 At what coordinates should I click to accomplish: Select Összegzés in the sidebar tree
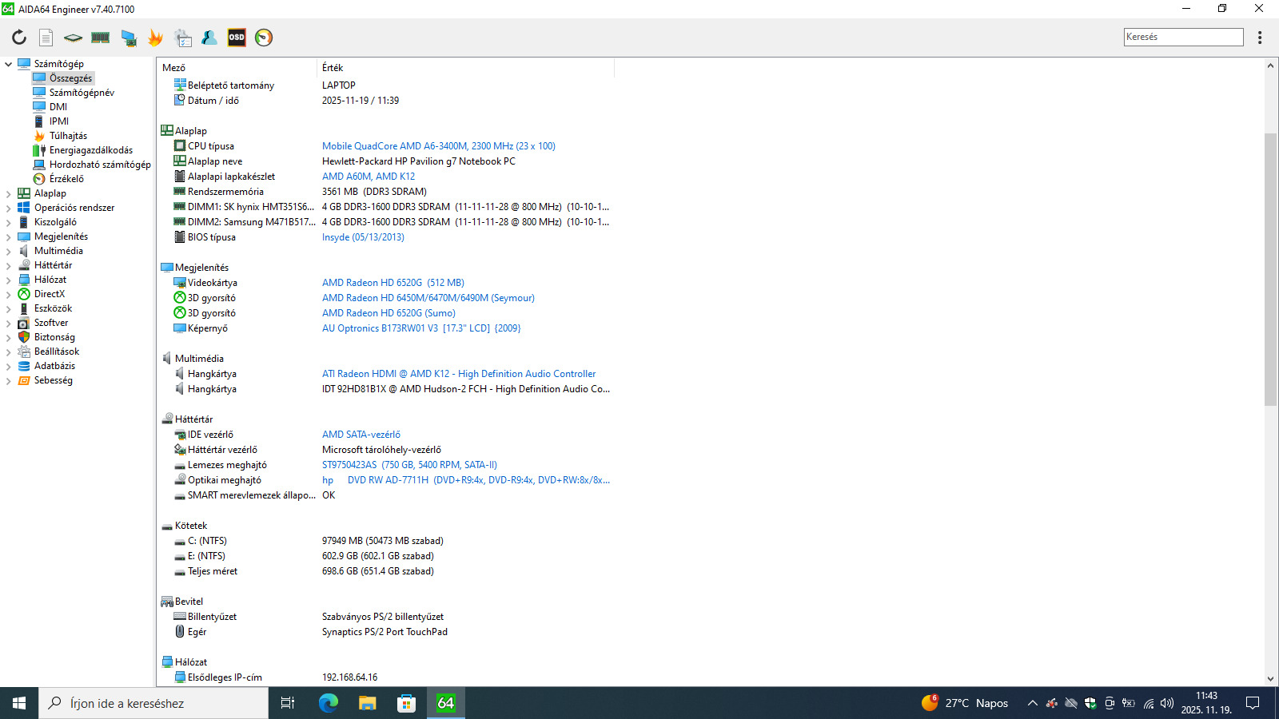tap(63, 78)
